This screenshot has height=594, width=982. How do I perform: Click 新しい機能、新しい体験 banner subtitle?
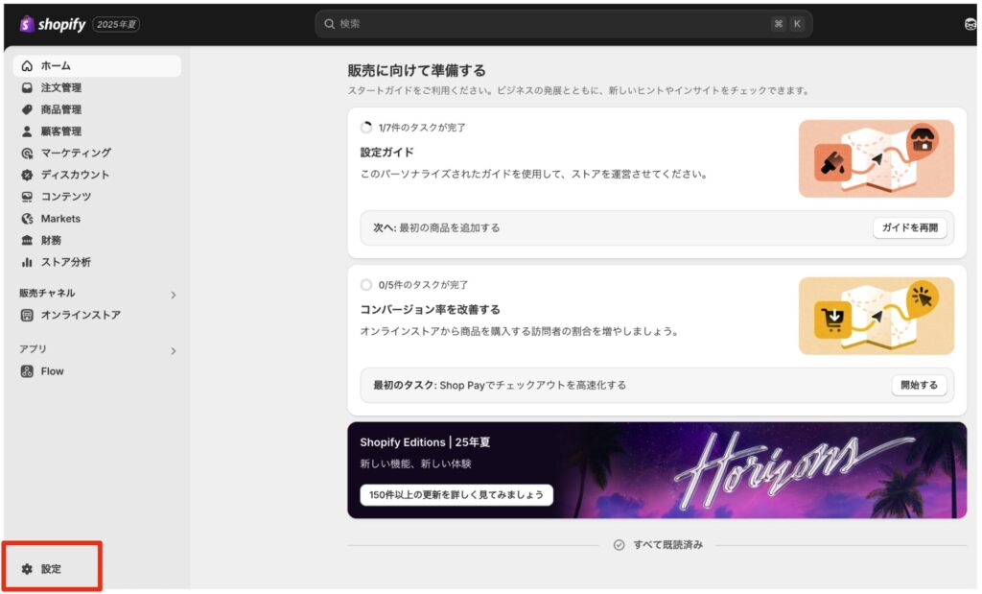[x=416, y=464]
